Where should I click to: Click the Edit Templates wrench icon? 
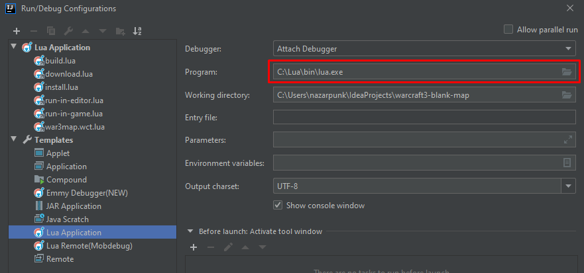click(x=68, y=31)
